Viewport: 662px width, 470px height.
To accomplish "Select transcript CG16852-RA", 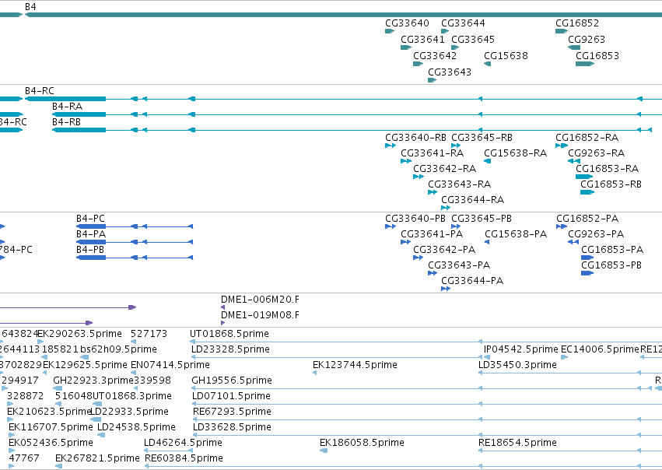I will point(587,138).
